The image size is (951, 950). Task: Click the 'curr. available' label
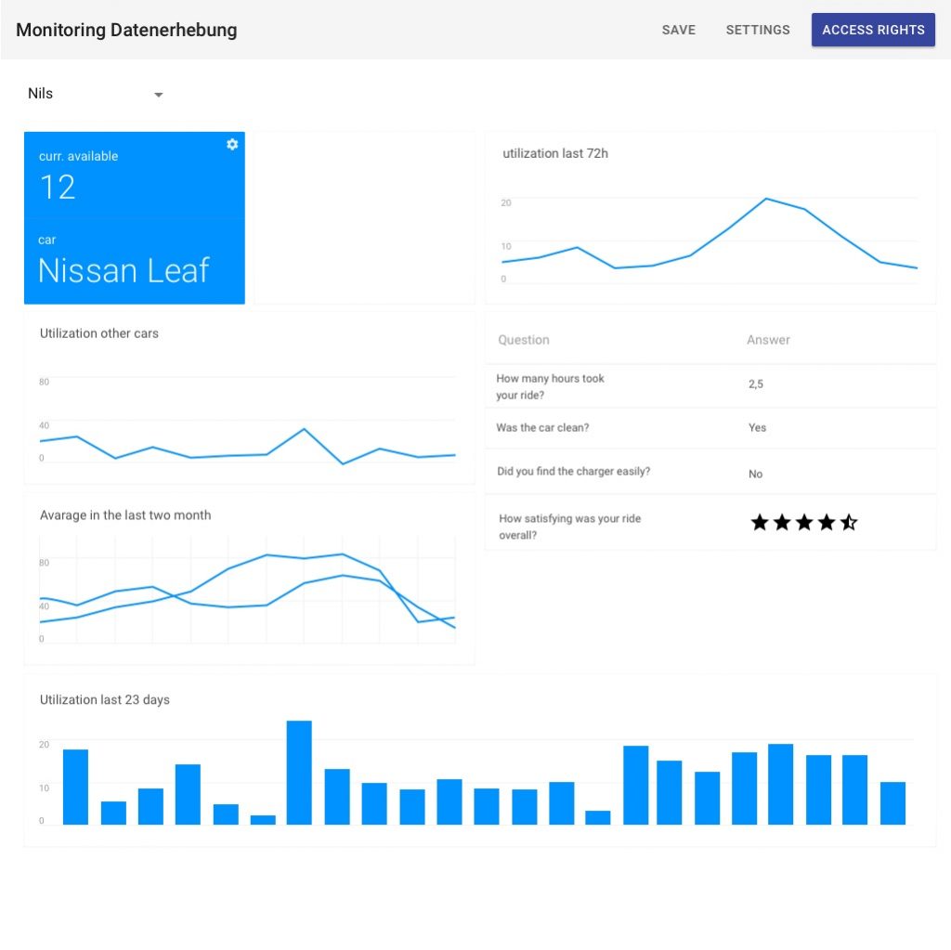coord(78,156)
